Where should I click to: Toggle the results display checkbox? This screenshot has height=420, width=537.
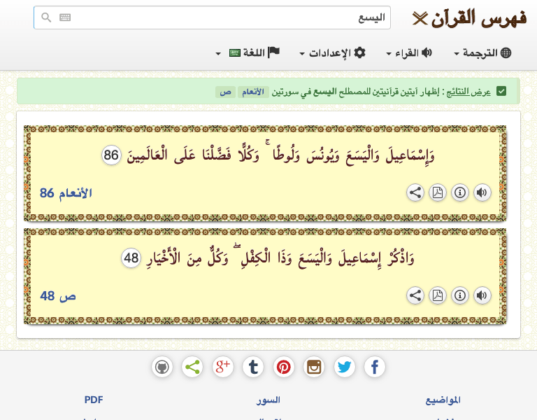pyautogui.click(x=501, y=92)
